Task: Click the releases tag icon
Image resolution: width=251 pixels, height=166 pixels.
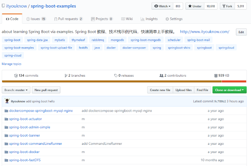Action: point(116,76)
